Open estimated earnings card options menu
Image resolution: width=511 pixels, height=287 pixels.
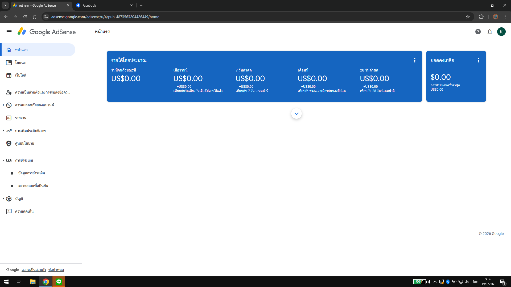point(415,60)
